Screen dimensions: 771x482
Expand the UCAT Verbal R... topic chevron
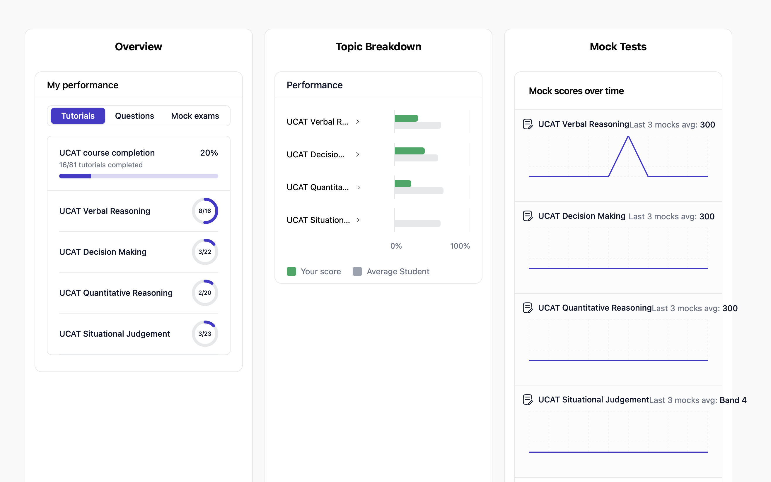(x=358, y=122)
